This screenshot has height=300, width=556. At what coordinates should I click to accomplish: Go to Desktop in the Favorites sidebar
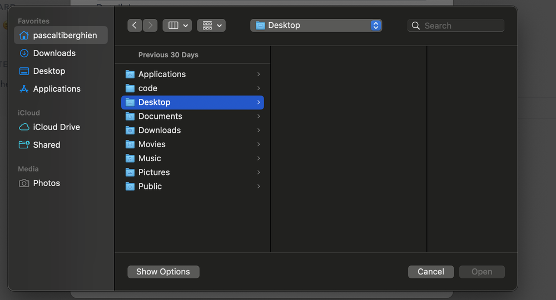pos(49,71)
